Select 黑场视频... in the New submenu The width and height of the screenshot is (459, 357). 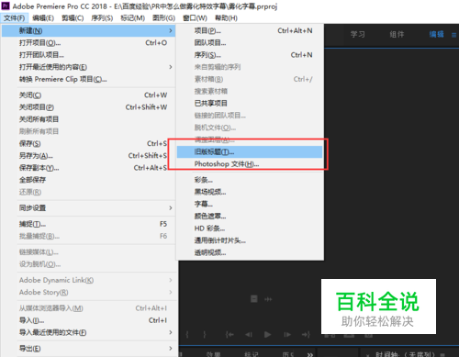(x=250, y=192)
